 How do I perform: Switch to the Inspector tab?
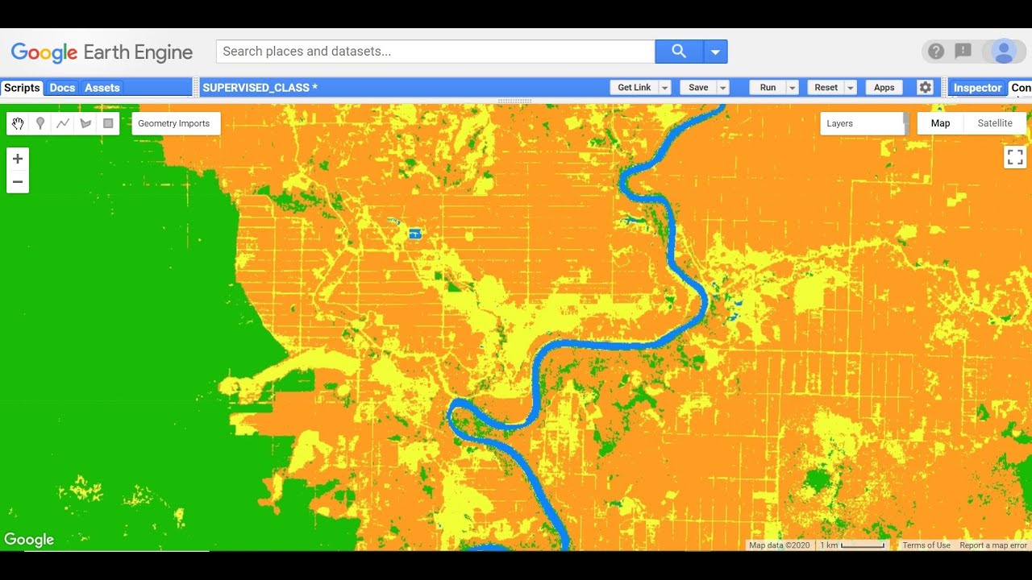pyautogui.click(x=977, y=88)
